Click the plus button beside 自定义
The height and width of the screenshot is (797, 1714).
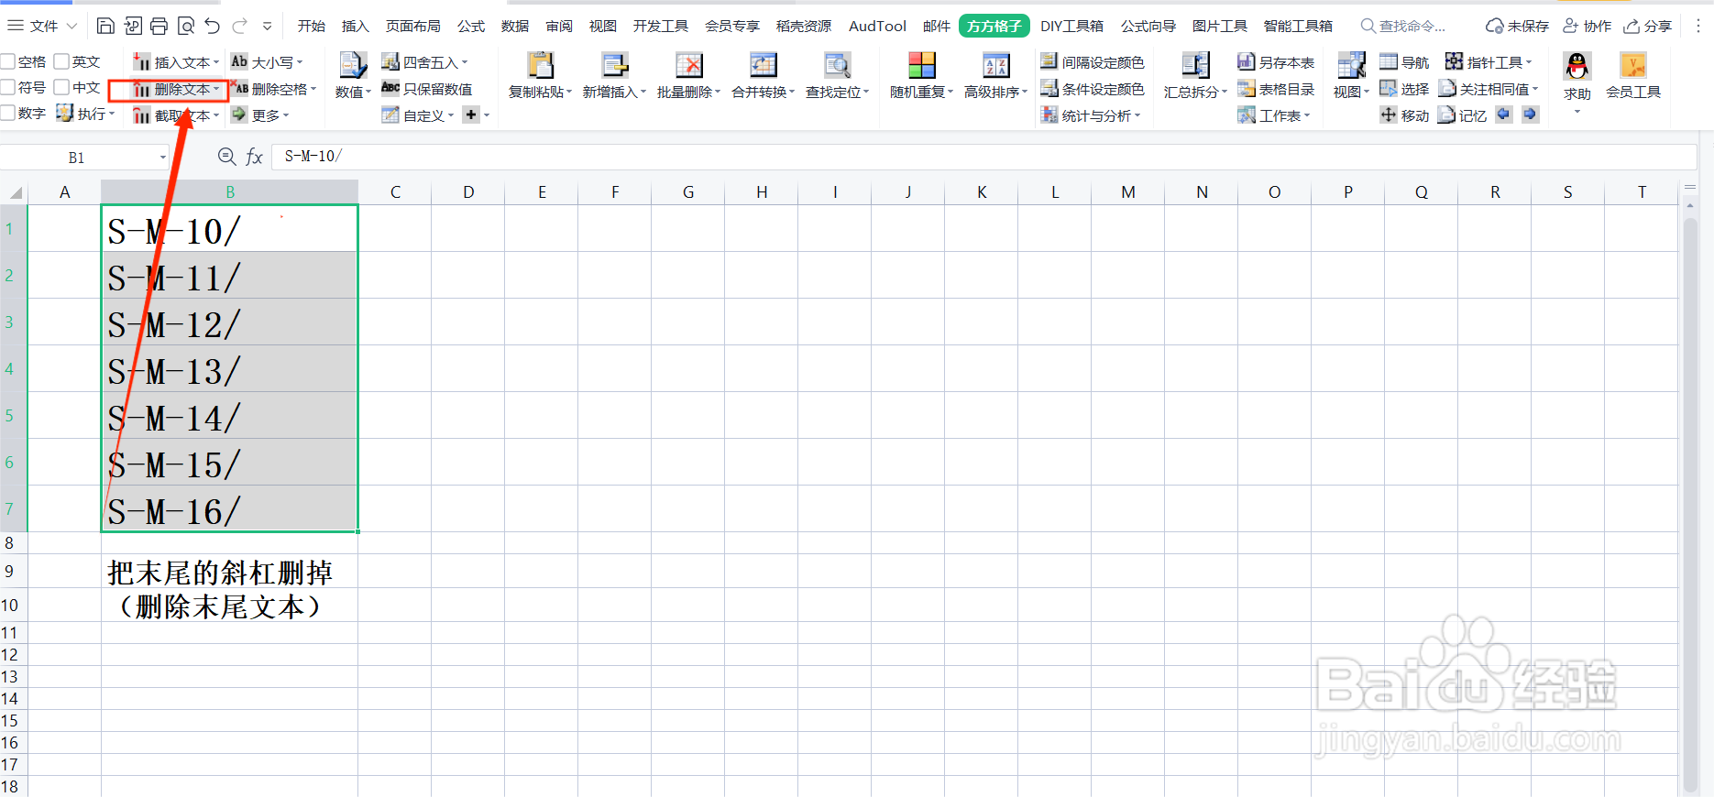pos(471,115)
